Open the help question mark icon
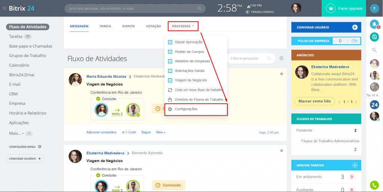Screen dimensions: 383x192 [374, 9]
